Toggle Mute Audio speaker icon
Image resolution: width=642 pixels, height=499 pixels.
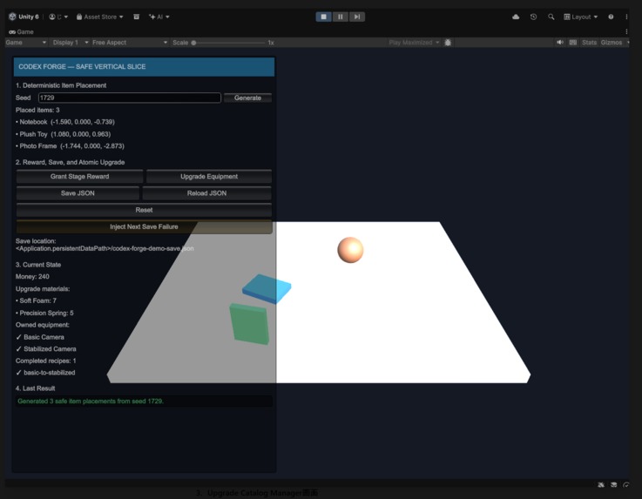click(560, 43)
